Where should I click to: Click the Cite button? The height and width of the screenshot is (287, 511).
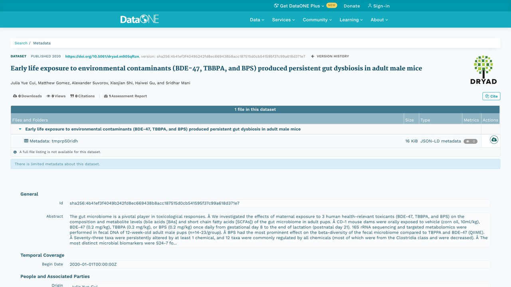click(491, 96)
